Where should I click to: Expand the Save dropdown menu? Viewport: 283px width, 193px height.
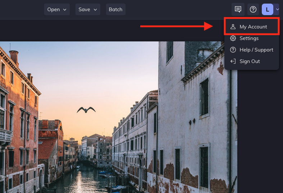(88, 9)
